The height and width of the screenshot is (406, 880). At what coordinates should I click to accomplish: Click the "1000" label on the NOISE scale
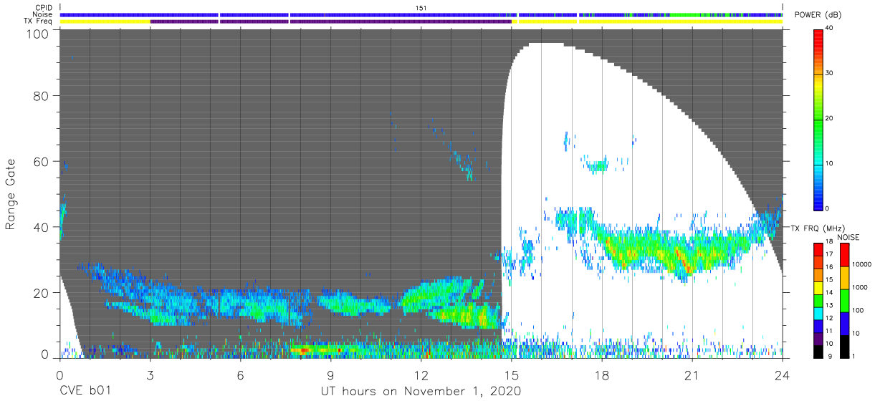pyautogui.click(x=860, y=287)
